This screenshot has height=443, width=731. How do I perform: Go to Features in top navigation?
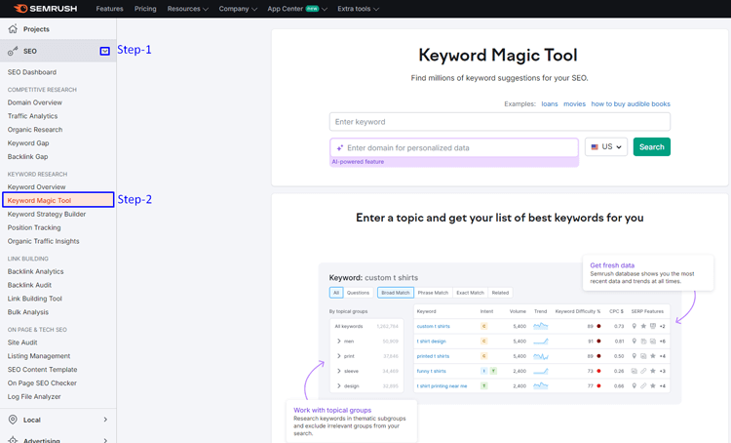pyautogui.click(x=109, y=9)
